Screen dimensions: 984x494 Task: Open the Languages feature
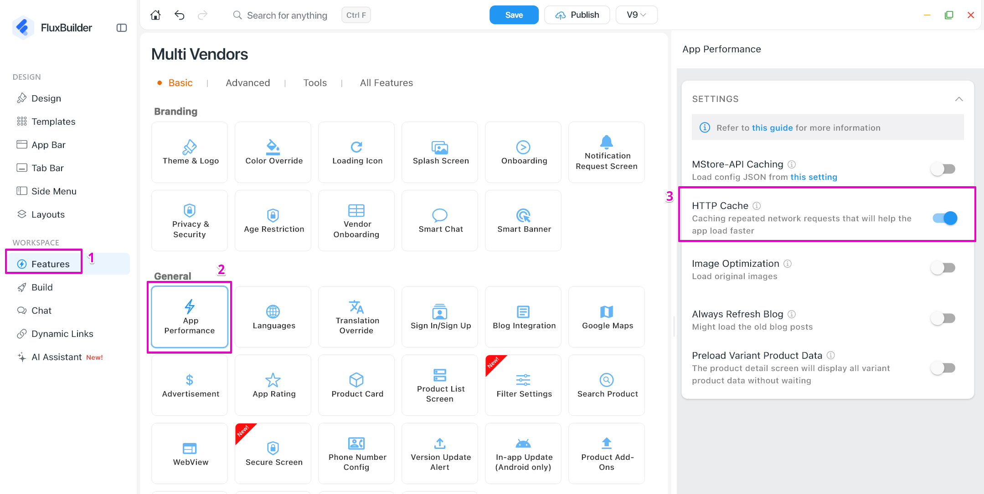273,317
